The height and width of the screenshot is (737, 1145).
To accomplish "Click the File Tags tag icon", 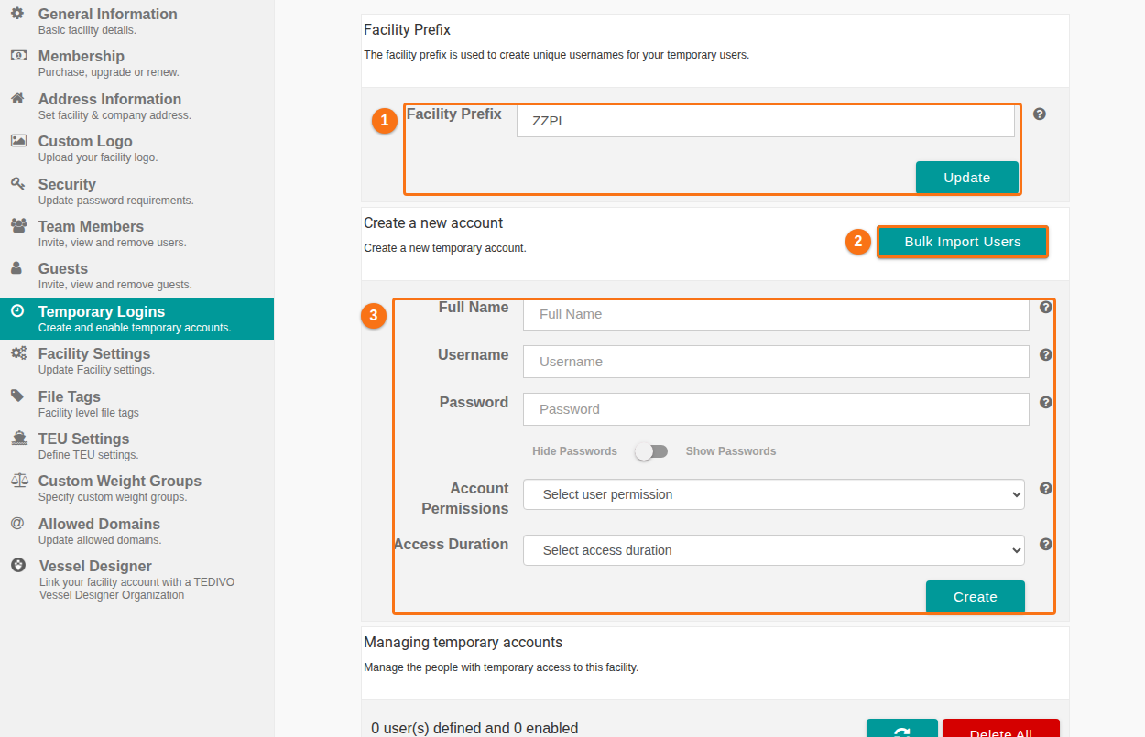I will (17, 396).
